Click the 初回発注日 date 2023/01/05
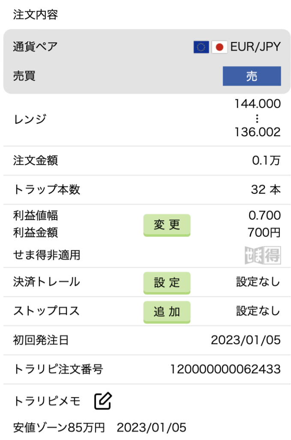This screenshot has width=291, height=440. point(246,340)
